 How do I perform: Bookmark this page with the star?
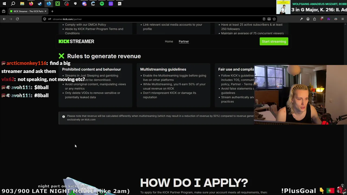point(274,19)
